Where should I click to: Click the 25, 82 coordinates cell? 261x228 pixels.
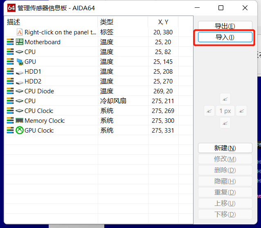163,52
